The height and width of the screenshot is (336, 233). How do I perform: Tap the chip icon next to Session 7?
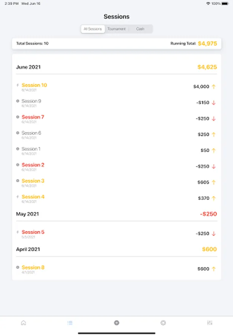[x=18, y=117]
